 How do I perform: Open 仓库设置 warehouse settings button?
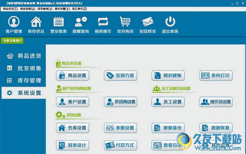[x=73, y=128]
